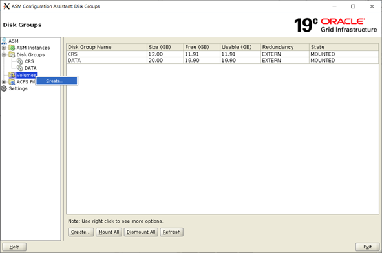Click the MOUNTED cell in DATA row
Screen dimensions: 382x253
344,60
